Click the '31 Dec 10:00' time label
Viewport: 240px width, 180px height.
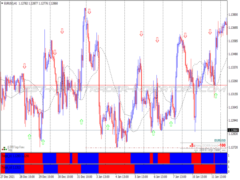coord(85,177)
